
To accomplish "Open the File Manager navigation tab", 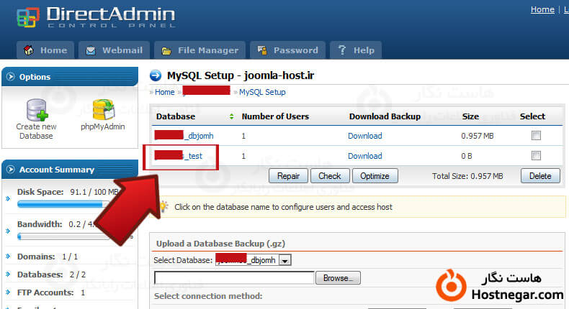I will [x=200, y=50].
